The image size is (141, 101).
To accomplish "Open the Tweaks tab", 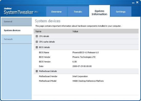I will coord(78,11).
